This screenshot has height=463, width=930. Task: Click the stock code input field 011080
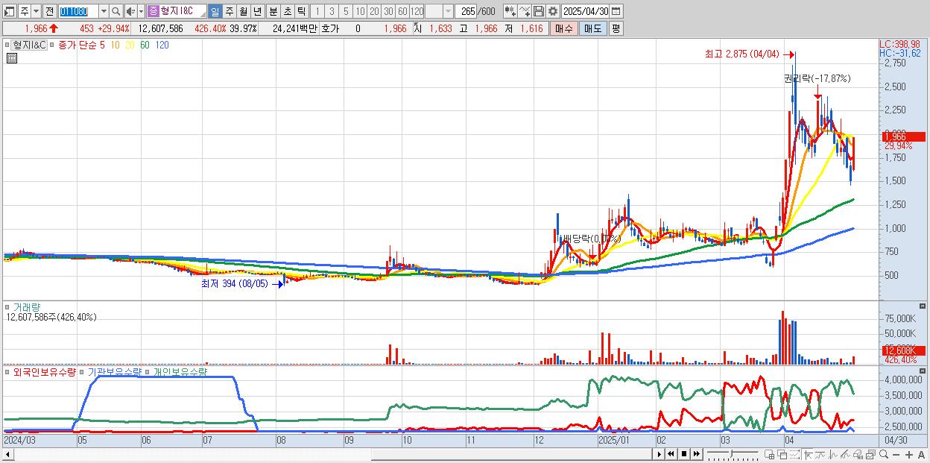(x=77, y=11)
